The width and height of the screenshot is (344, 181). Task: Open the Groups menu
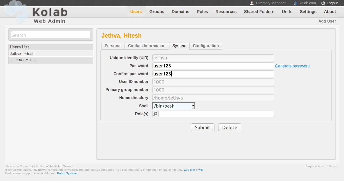coord(157,12)
